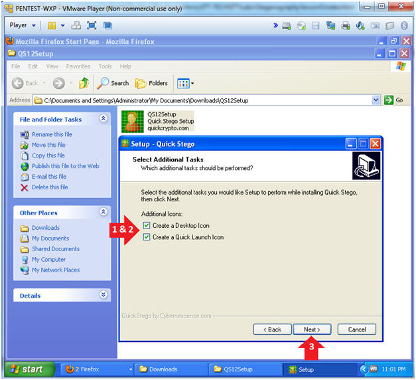Toggle Create a Quick Launch Icon checkbox
Screen dimensions: 416x380
(x=147, y=237)
